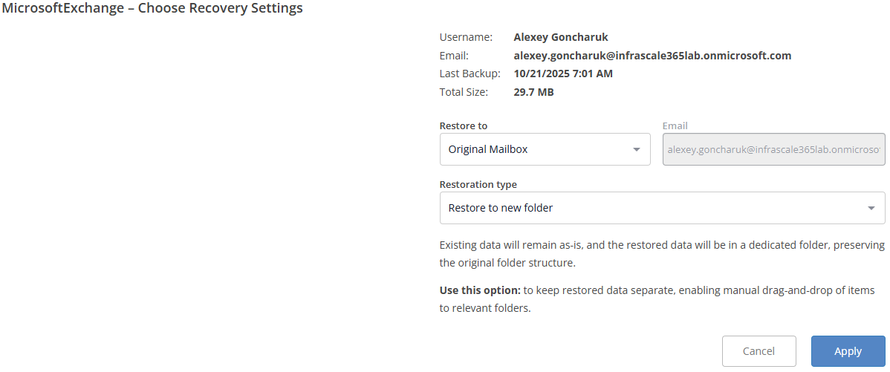The image size is (890, 372).
Task: Click the Username label
Action: pos(466,37)
